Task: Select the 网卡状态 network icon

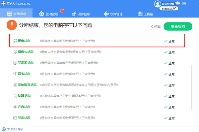Action: coord(15,74)
